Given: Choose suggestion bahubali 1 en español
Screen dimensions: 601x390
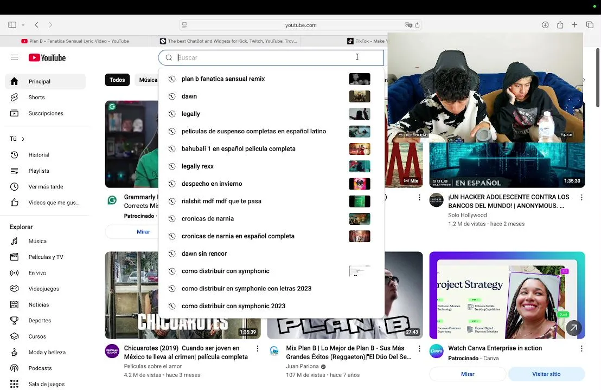Looking at the screenshot, I should click(271, 149).
